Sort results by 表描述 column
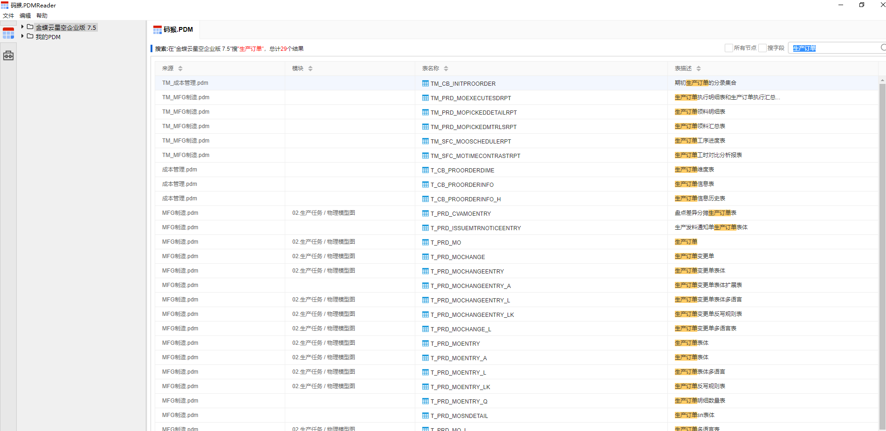This screenshot has width=886, height=431. (698, 68)
